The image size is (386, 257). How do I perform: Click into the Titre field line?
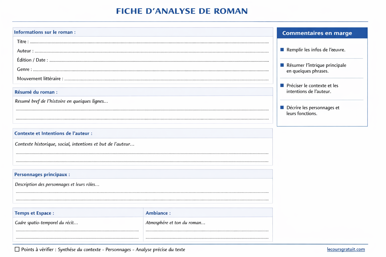pyautogui.click(x=149, y=42)
